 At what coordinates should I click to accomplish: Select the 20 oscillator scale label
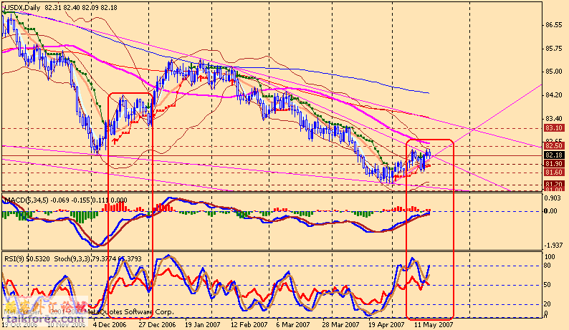[548, 304]
